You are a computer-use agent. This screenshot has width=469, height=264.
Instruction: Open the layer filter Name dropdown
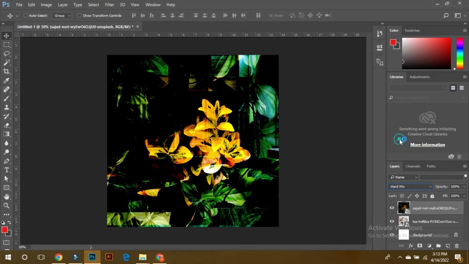(404, 177)
